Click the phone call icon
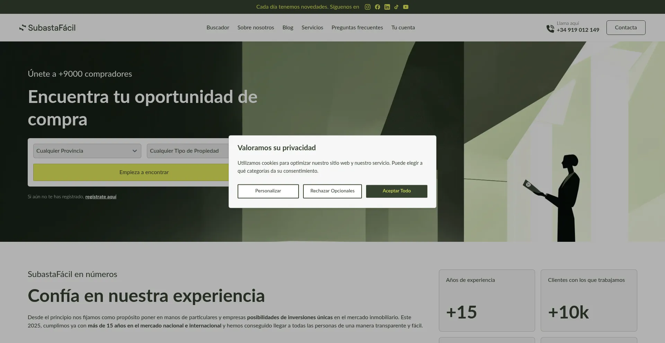 tap(550, 28)
